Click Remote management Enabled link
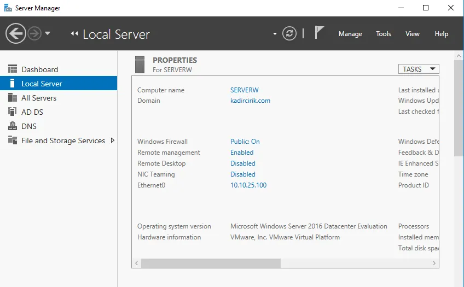Image resolution: width=464 pixels, height=287 pixels. (x=242, y=152)
